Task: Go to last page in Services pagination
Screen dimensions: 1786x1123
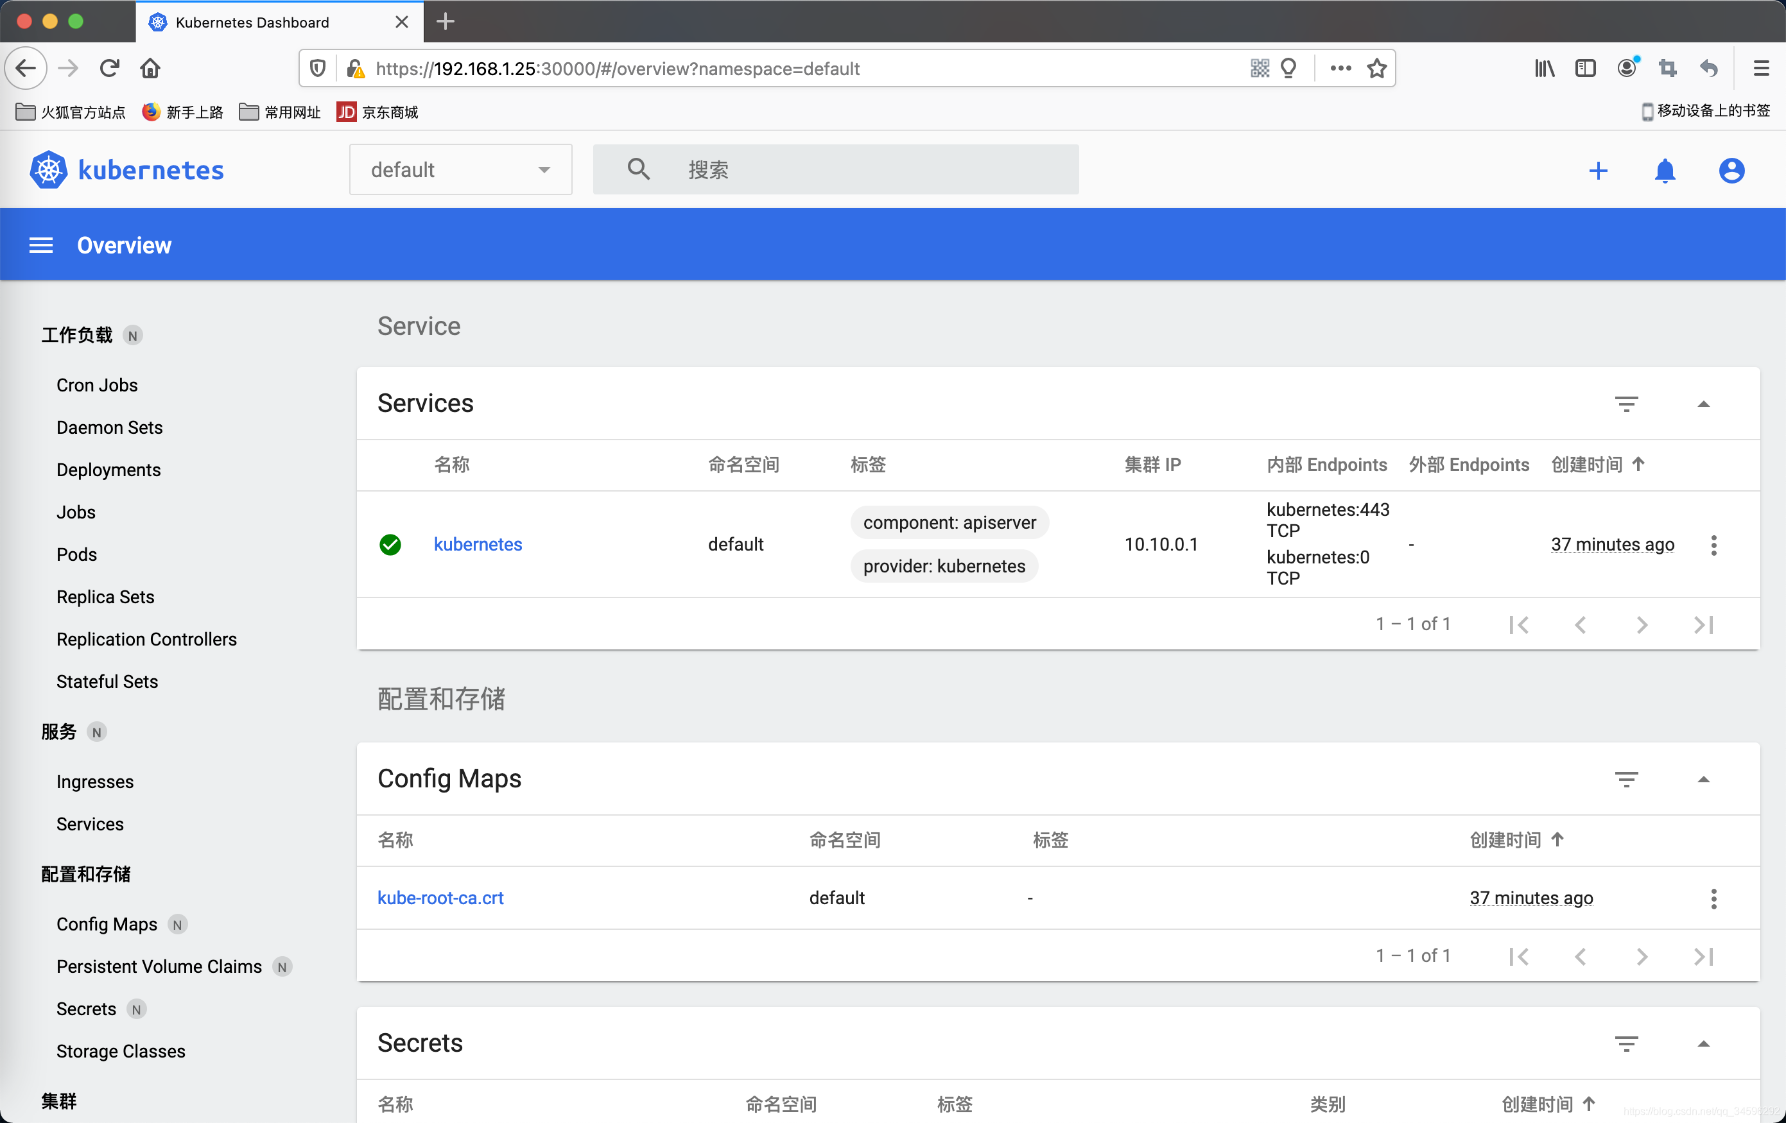Action: (1704, 625)
